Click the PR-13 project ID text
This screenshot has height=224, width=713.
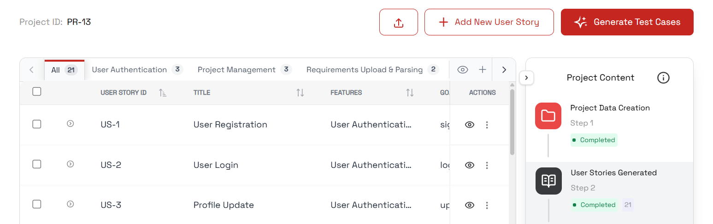(x=79, y=22)
